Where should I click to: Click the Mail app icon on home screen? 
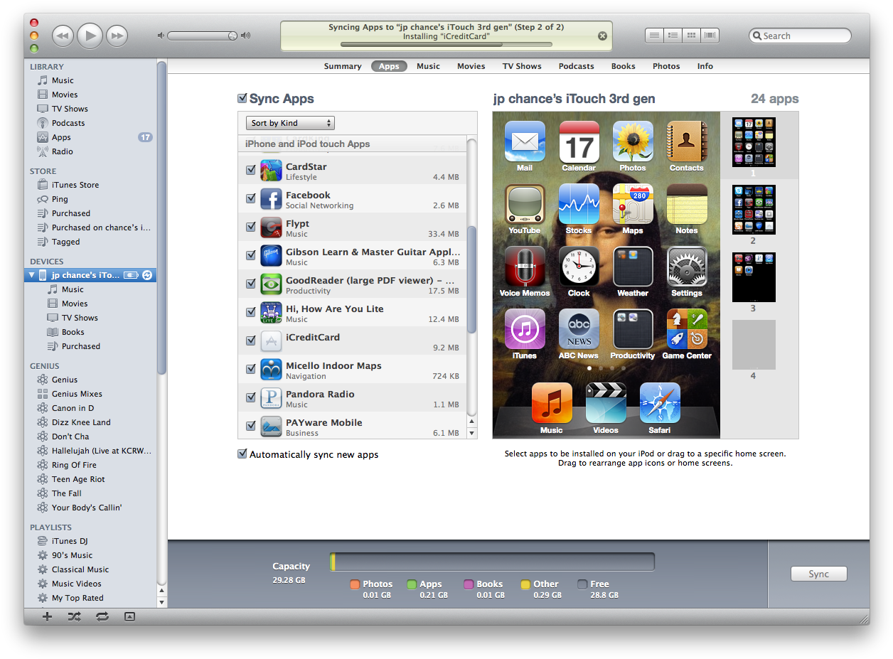tap(525, 141)
